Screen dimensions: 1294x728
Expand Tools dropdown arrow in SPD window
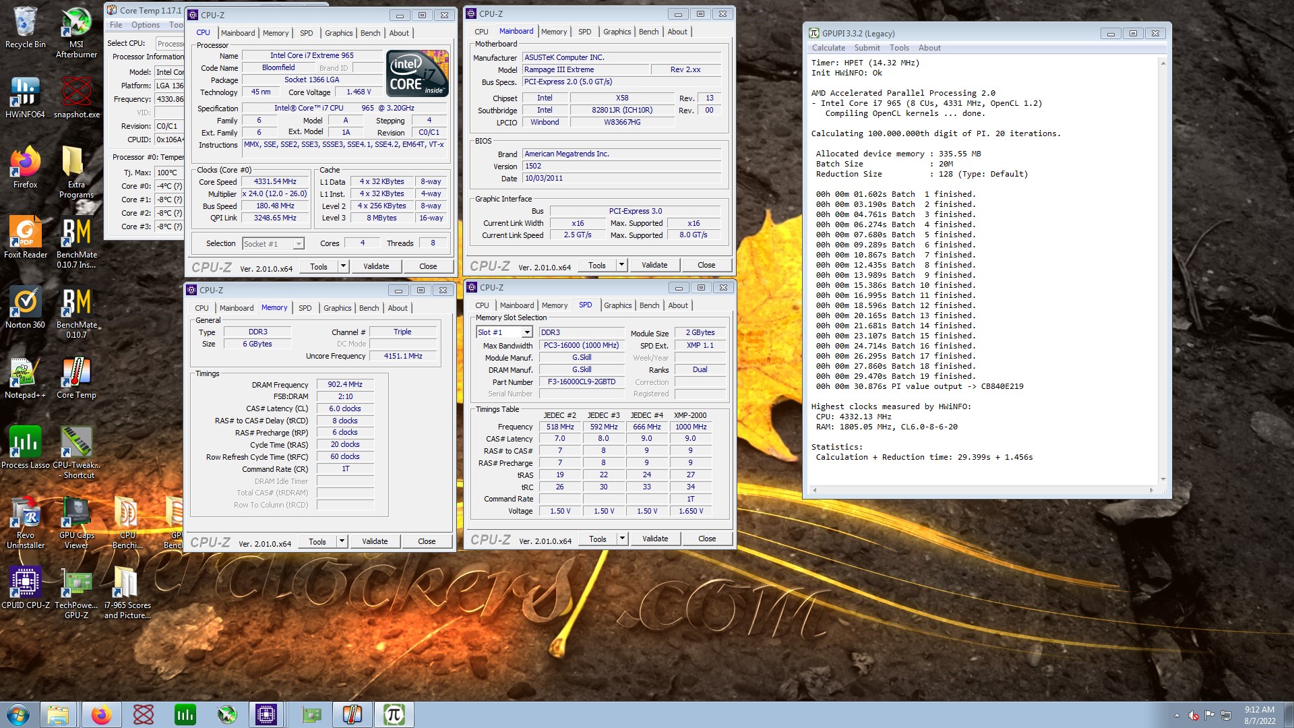[622, 539]
